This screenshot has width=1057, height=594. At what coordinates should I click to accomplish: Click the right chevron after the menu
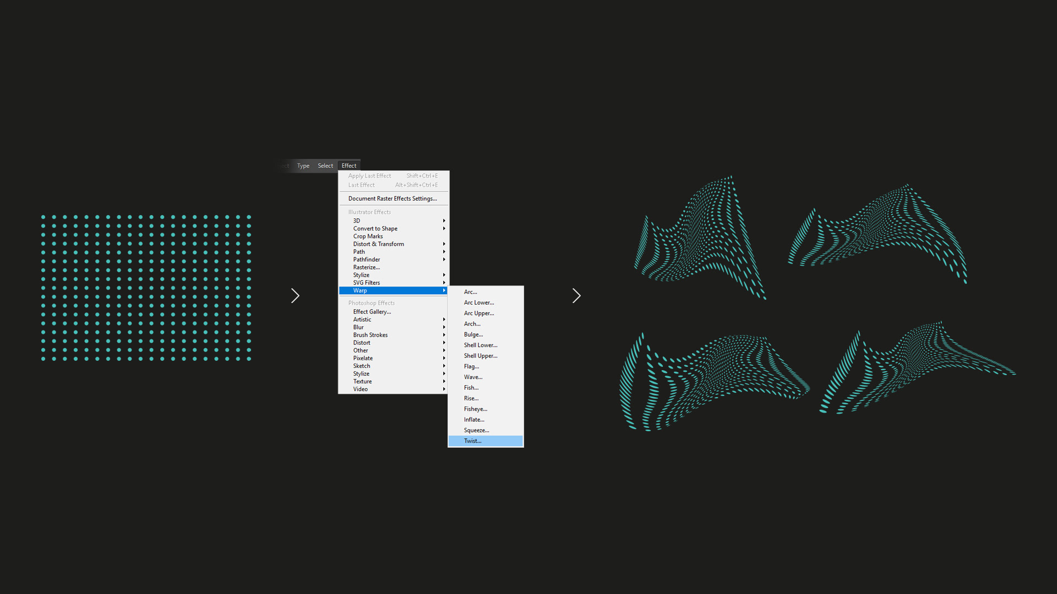576,296
